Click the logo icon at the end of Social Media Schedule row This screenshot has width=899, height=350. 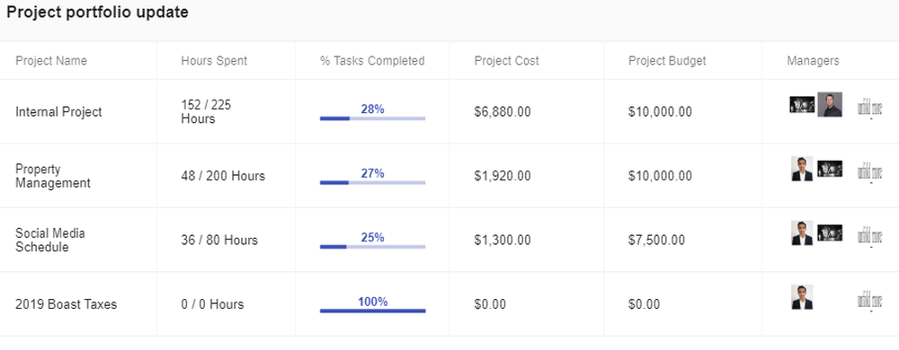pos(869,236)
